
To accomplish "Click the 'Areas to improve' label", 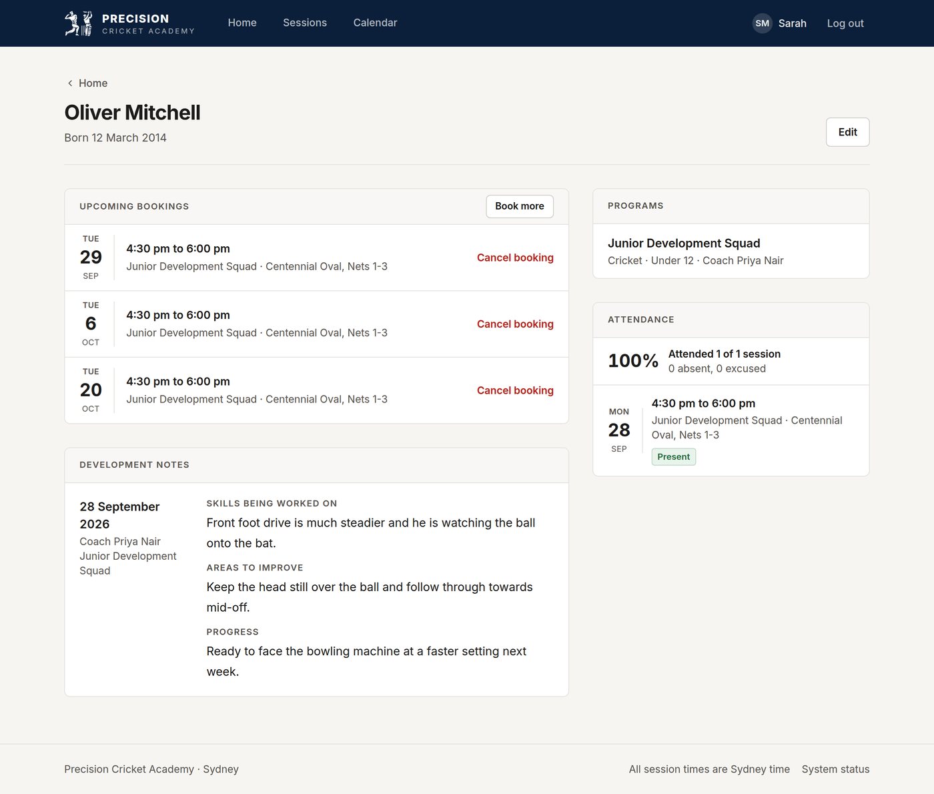I will click(255, 568).
